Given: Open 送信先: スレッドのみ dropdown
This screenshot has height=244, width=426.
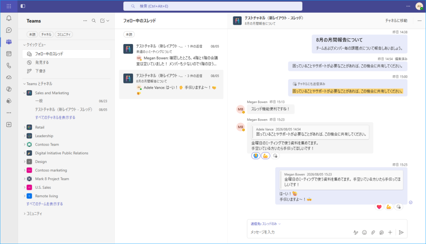Looking at the screenshot, I should pyautogui.click(x=265, y=224).
